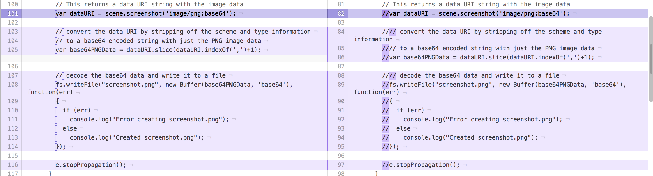
Task: Click line number 89 in right gutter
Action: pyautogui.click(x=341, y=85)
